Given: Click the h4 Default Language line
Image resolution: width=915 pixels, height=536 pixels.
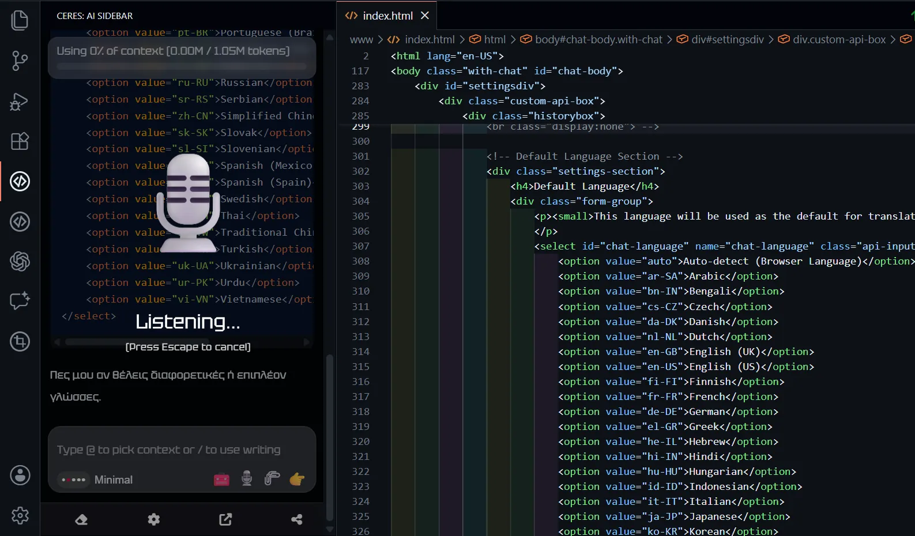Looking at the screenshot, I should pyautogui.click(x=585, y=186).
